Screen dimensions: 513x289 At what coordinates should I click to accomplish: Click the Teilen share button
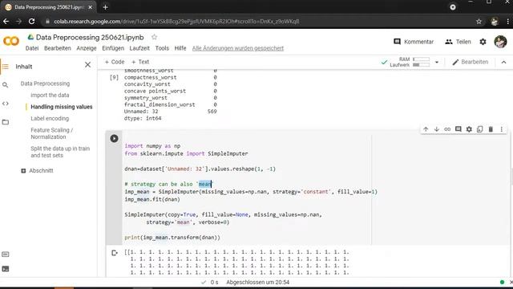(458, 42)
